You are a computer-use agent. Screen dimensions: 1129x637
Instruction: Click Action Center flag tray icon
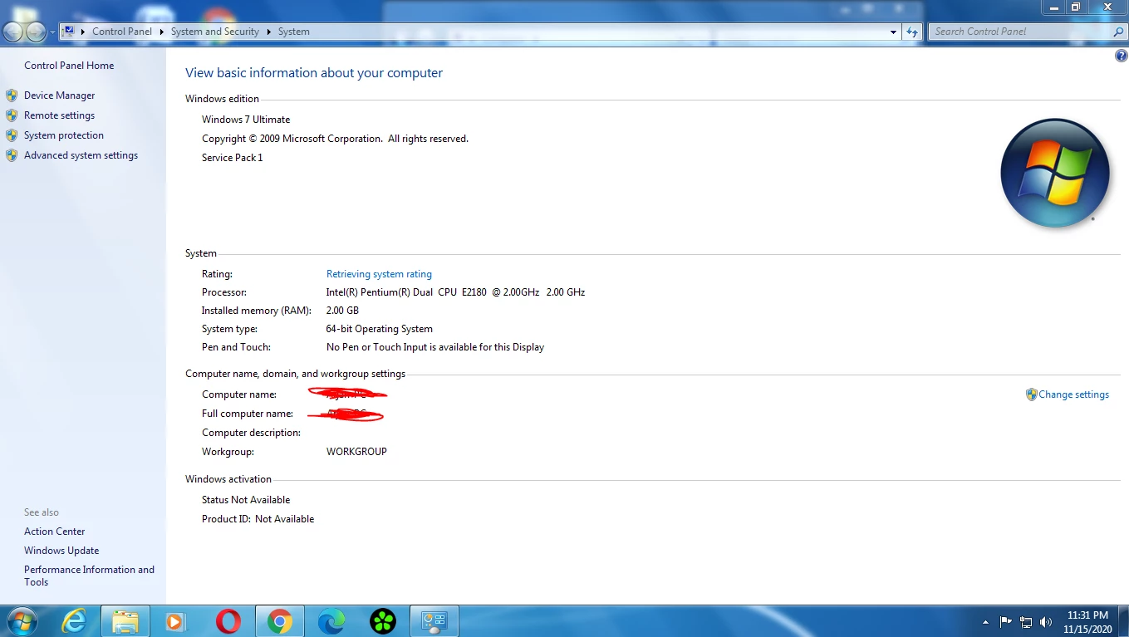click(x=1006, y=621)
